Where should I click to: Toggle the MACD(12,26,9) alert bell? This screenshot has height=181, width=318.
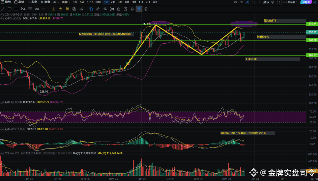(x=6, y=129)
